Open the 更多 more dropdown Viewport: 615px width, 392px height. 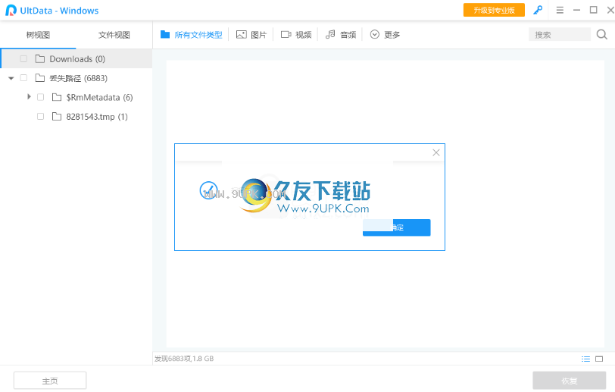point(385,35)
